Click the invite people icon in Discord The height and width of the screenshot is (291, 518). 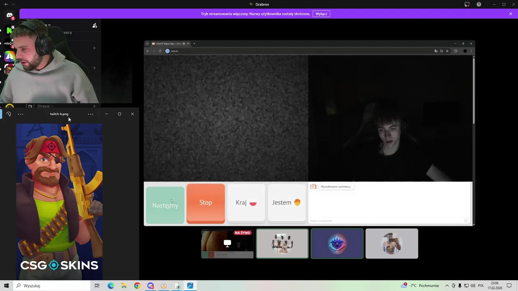(x=95, y=25)
